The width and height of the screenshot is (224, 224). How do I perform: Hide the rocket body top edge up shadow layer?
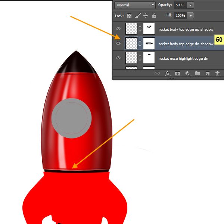118,29
